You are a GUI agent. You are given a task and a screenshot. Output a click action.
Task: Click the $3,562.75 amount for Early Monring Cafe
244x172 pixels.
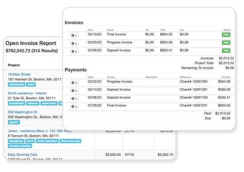(165, 155)
